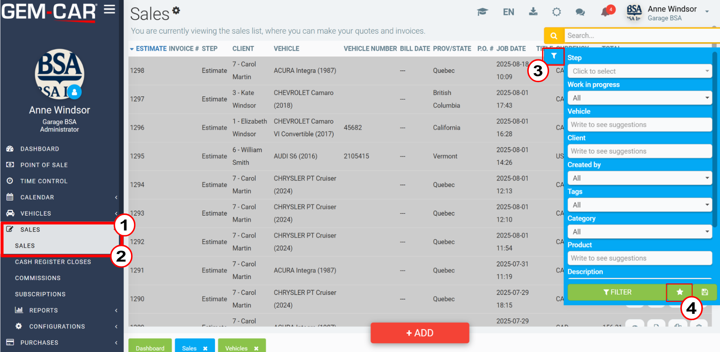Viewport: 720px width, 352px height.
Task: Click the Vehicle filter input field
Action: coord(640,124)
